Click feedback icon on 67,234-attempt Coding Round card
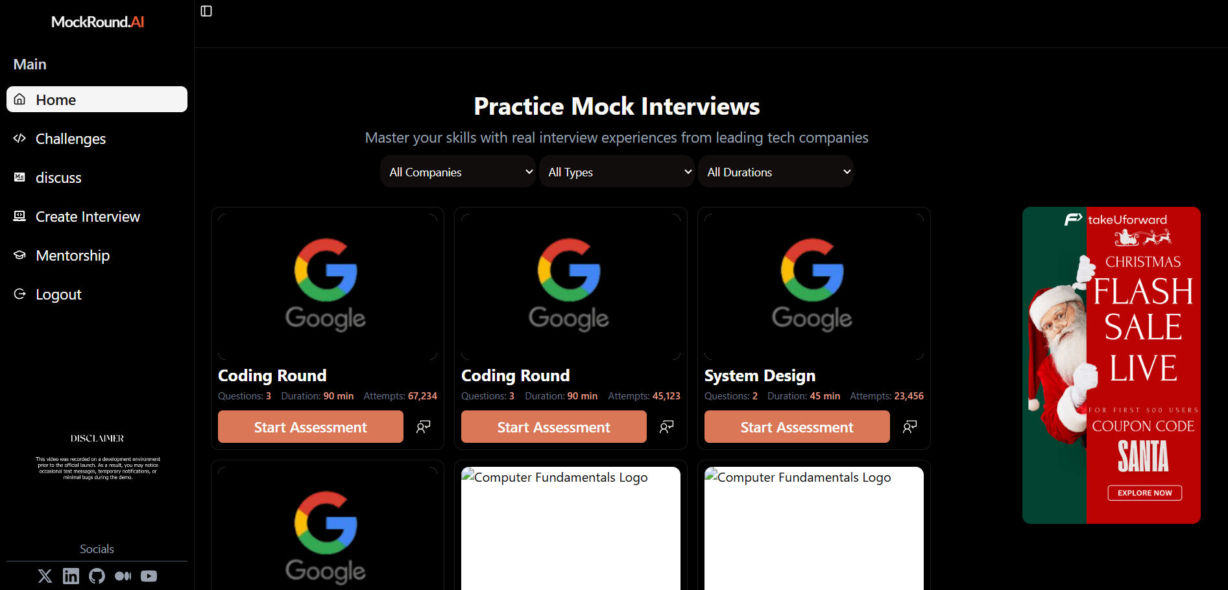 [423, 427]
